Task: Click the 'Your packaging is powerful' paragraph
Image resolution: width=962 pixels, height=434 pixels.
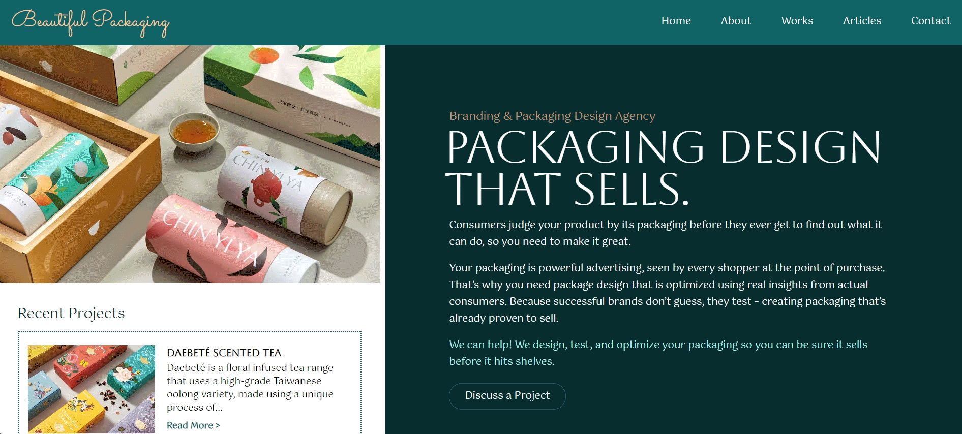Action: tap(667, 293)
